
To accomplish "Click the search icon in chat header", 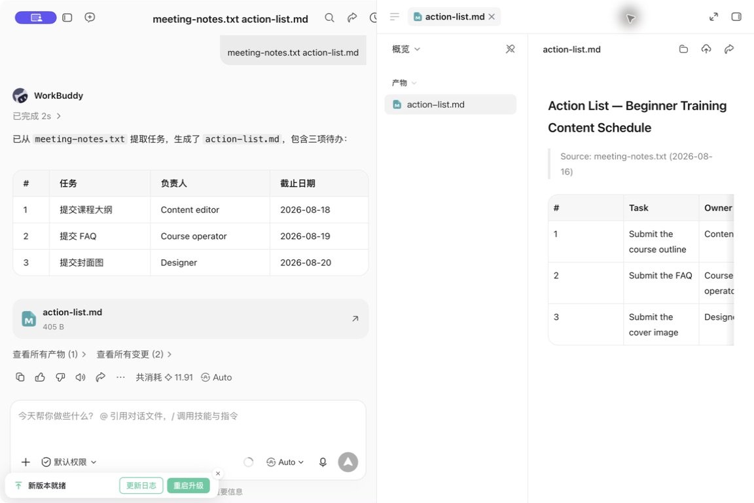I will [329, 18].
